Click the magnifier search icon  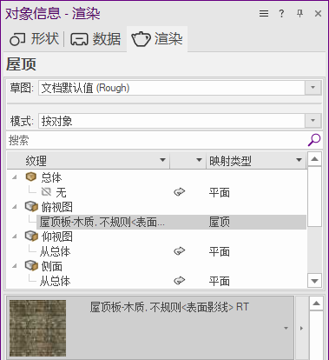[x=314, y=140]
